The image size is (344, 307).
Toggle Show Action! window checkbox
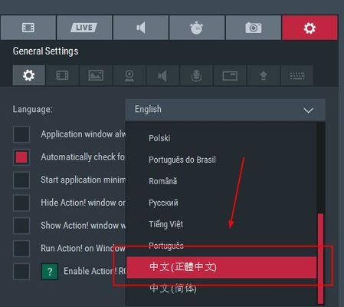coord(21,226)
